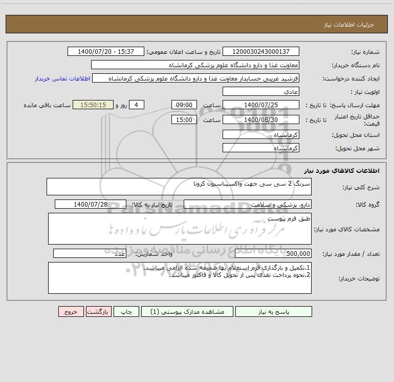The image size is (394, 382).
Task: Click the goods group field 'دارو، پزشکی و سلامت'
Action: (x=248, y=204)
